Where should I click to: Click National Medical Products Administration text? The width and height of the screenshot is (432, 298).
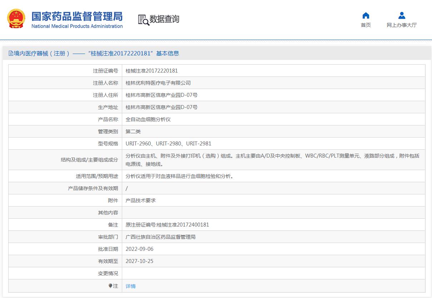click(77, 26)
